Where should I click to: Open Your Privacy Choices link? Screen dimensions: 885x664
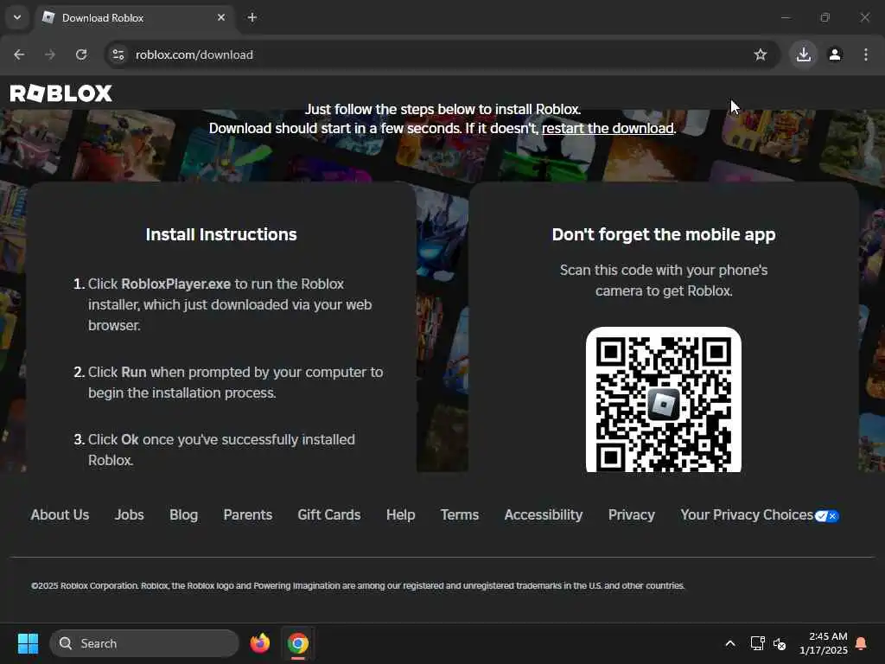(x=747, y=515)
